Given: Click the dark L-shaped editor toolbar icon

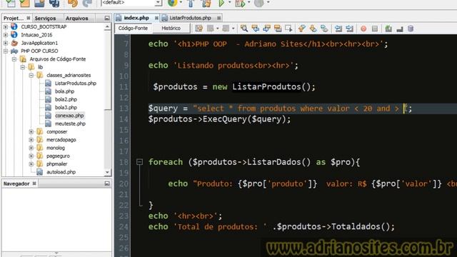Looking at the screenshot, I should click(x=400, y=29).
